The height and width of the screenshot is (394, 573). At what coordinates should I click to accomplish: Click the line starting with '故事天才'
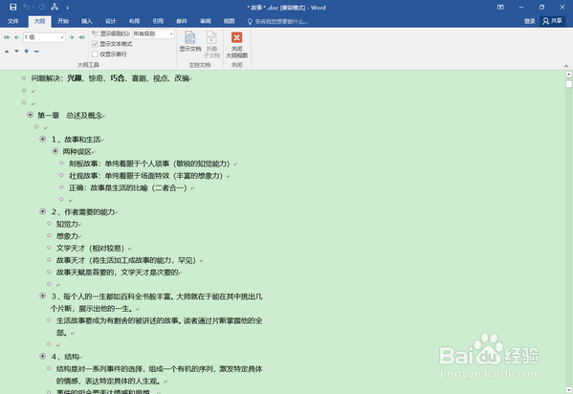click(x=129, y=260)
